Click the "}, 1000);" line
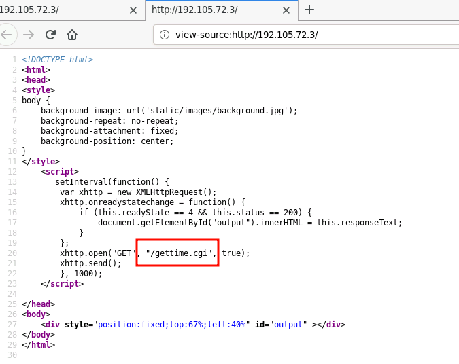Viewport: 459px width, 364px height. pyautogui.click(x=81, y=274)
